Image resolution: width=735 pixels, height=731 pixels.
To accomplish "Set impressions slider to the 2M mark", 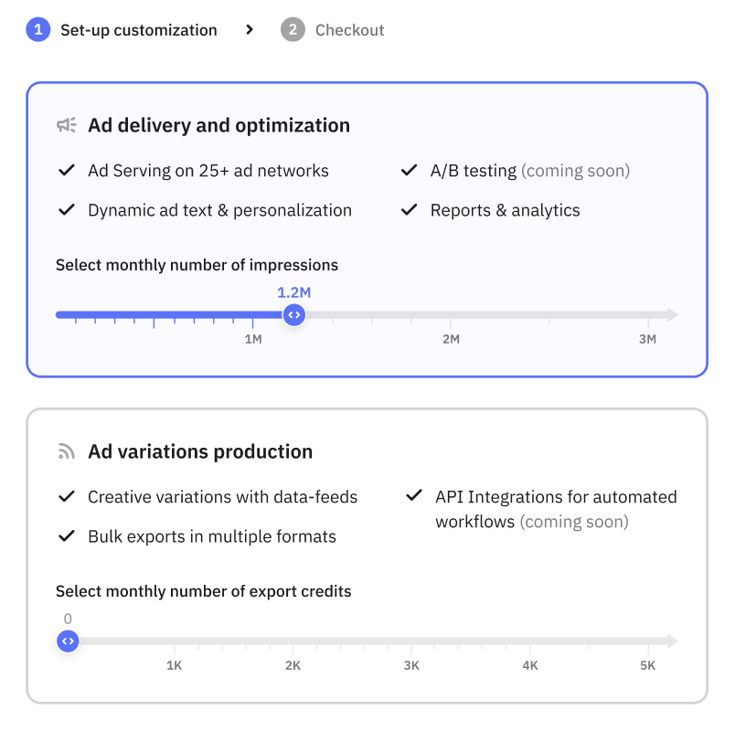I will point(451,315).
